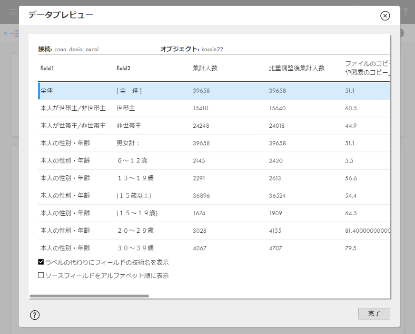Click the field1 column header
Viewport: 415px width, 334px height.
coord(47,68)
